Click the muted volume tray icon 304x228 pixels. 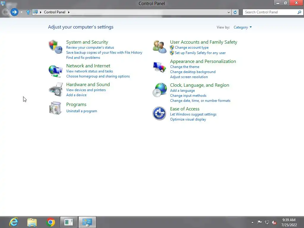point(274,222)
